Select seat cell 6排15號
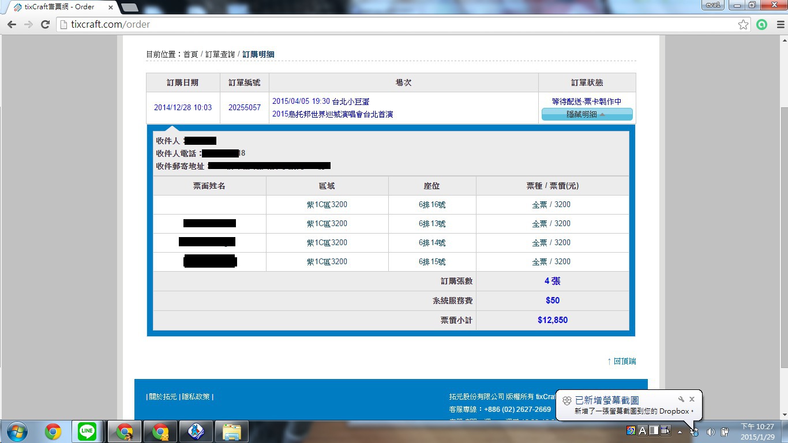Screen dimensions: 788x443 tap(432, 262)
